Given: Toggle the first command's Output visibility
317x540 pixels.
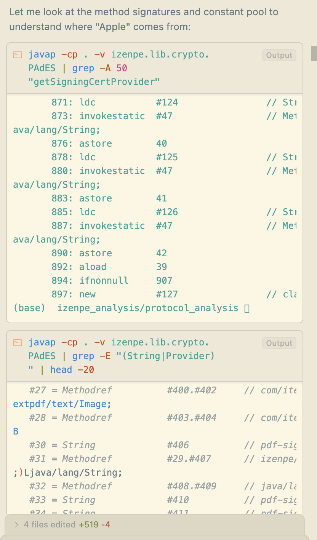Looking at the screenshot, I should (x=279, y=55).
